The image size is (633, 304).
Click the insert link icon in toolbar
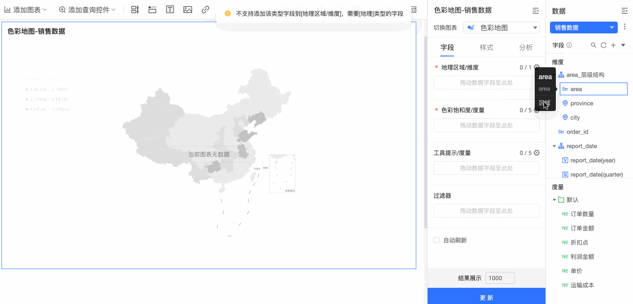tap(205, 9)
